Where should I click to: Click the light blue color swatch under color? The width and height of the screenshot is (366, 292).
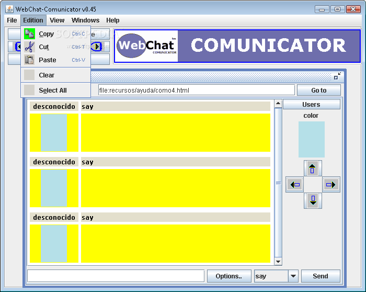coord(312,140)
